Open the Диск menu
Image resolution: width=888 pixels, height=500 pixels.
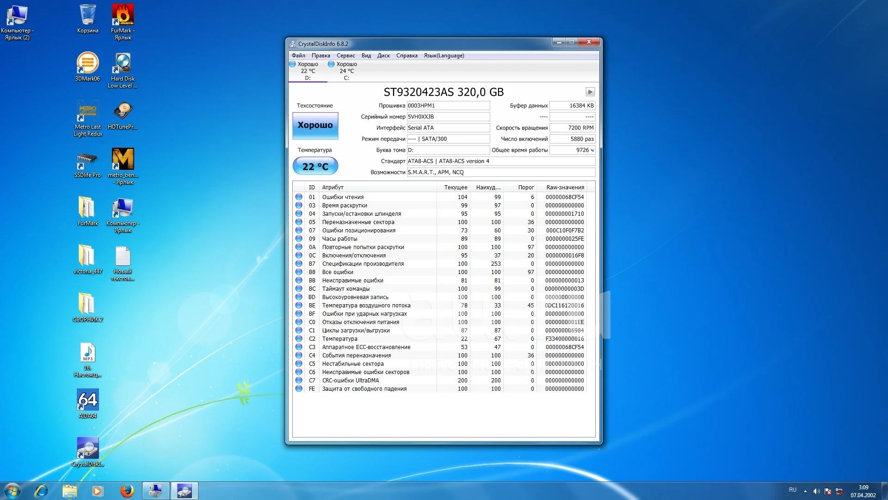pos(383,56)
